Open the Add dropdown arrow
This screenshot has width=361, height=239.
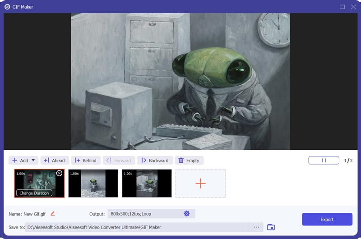tap(33, 160)
